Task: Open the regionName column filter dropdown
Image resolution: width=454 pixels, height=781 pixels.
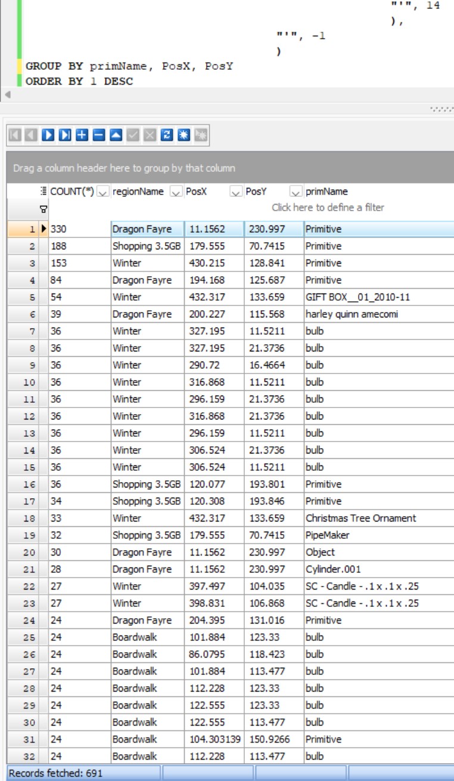Action: point(176,192)
